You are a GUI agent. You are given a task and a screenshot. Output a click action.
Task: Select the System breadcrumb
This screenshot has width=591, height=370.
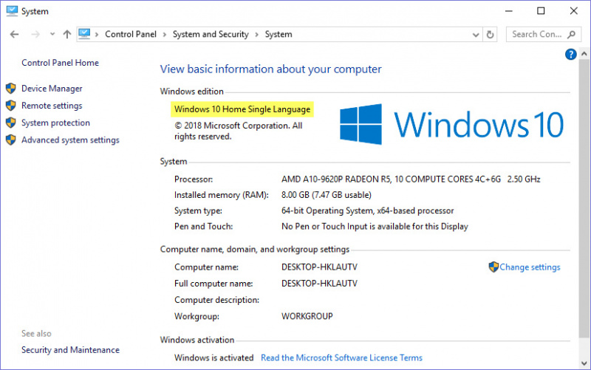[x=279, y=34]
